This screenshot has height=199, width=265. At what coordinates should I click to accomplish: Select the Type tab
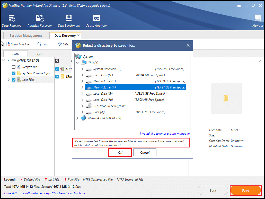tap(40, 54)
